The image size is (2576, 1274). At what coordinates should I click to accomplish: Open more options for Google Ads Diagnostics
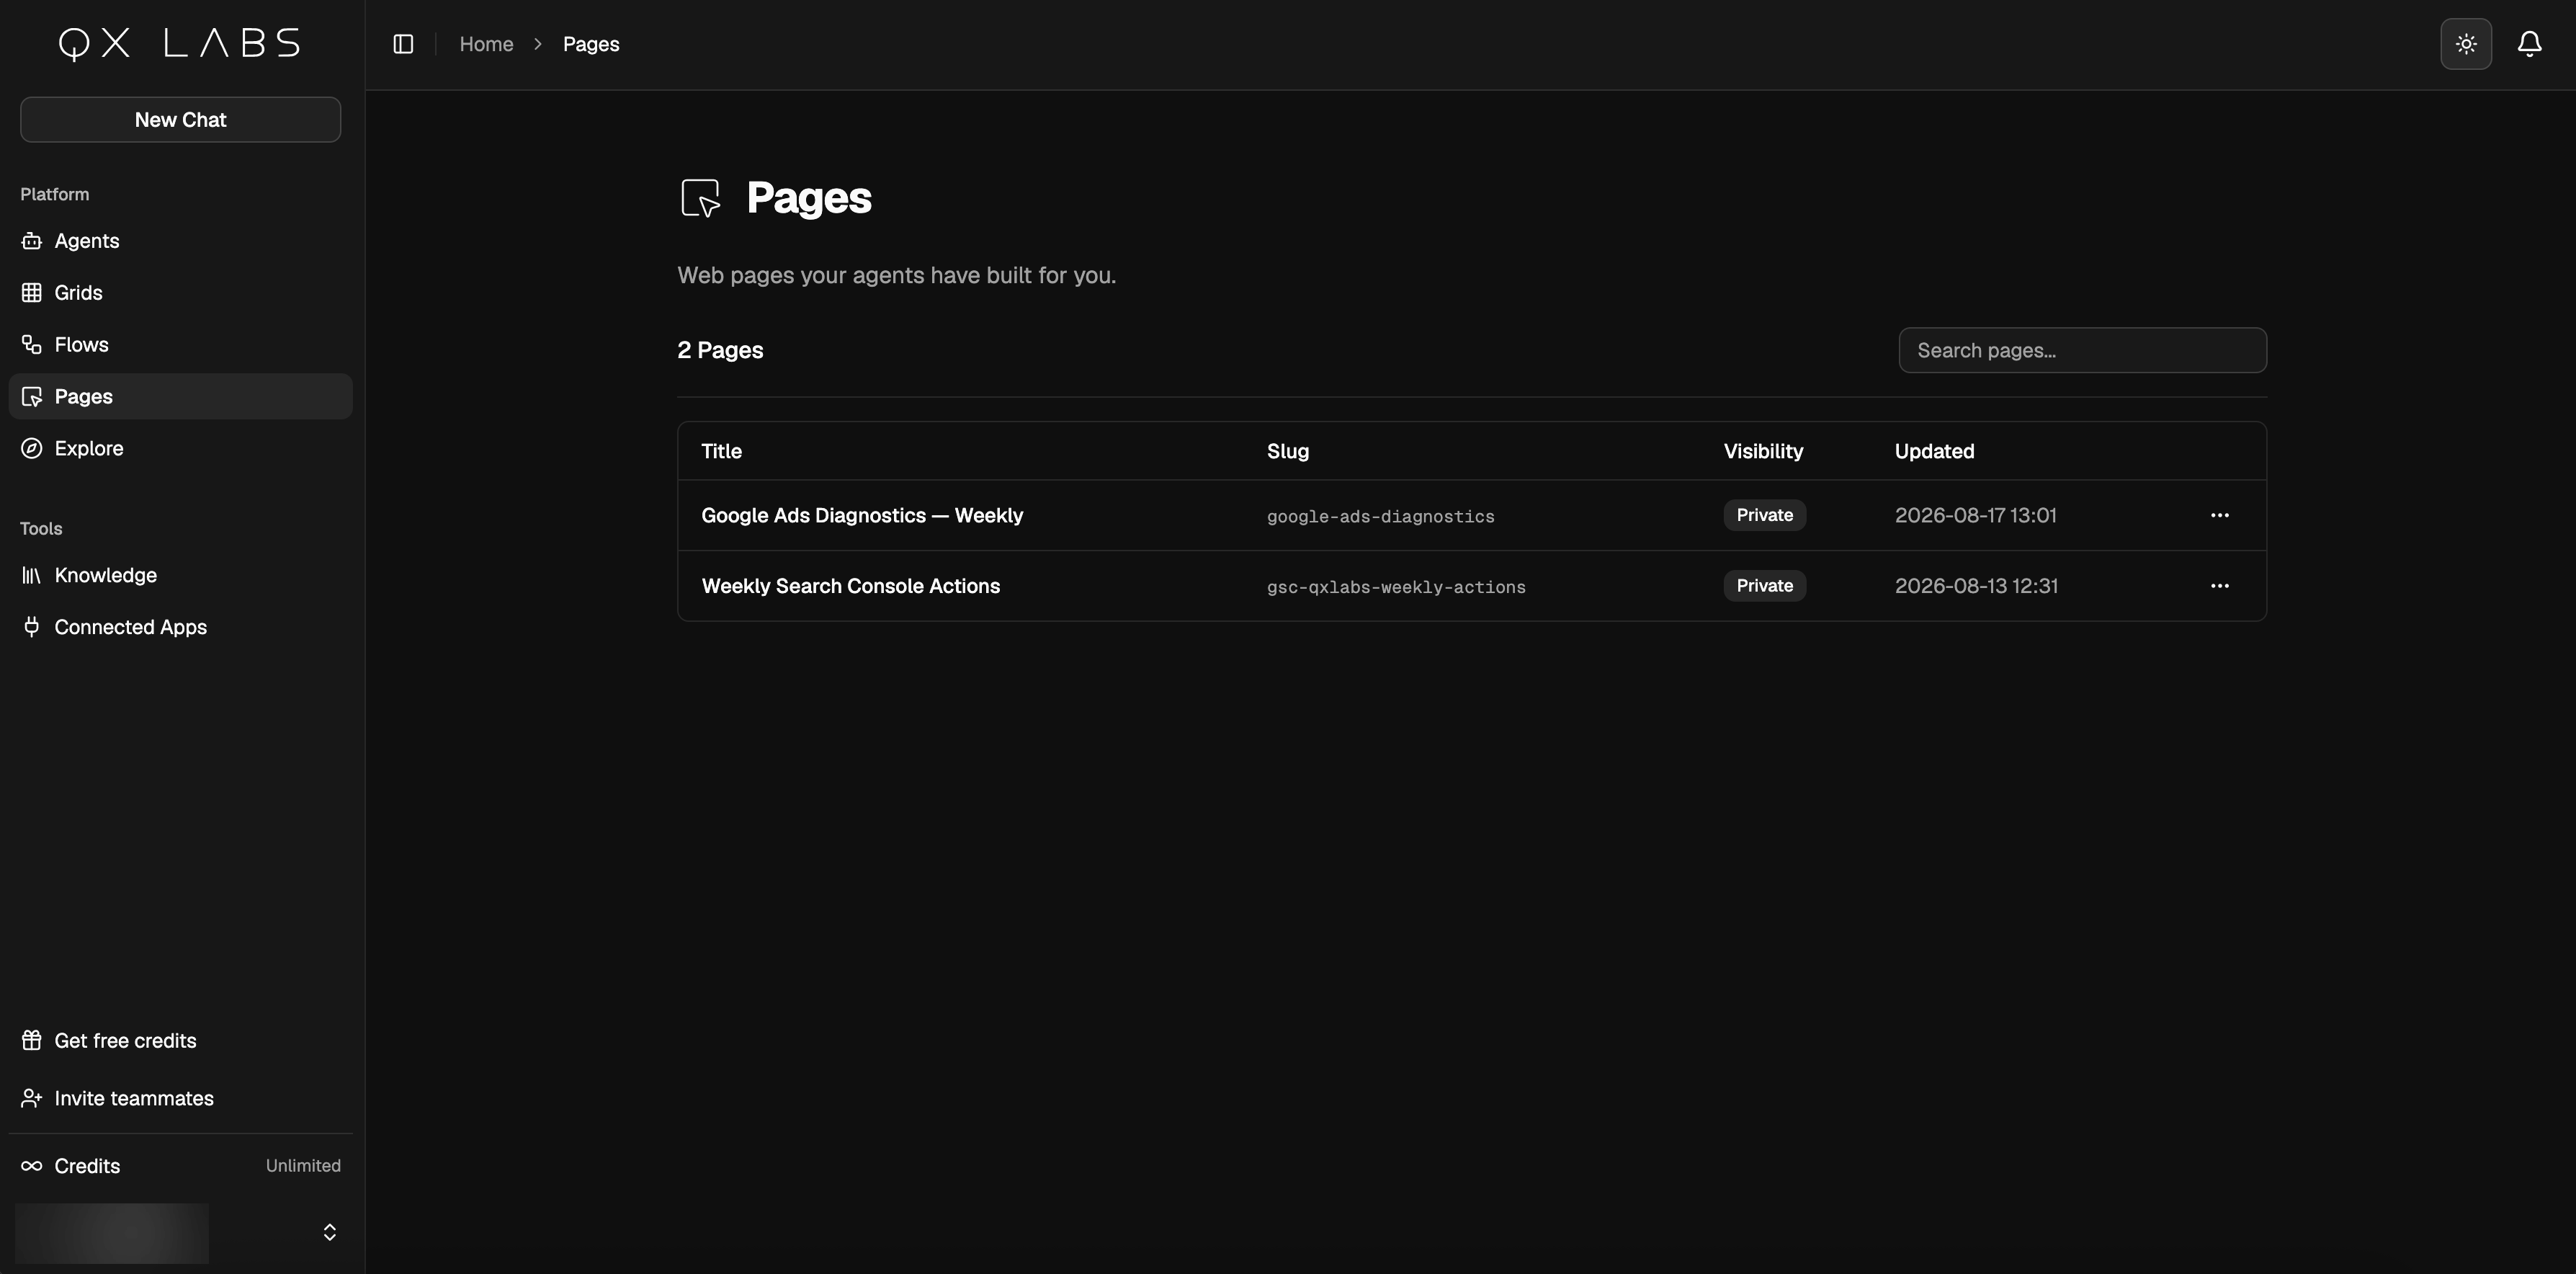coord(2219,516)
